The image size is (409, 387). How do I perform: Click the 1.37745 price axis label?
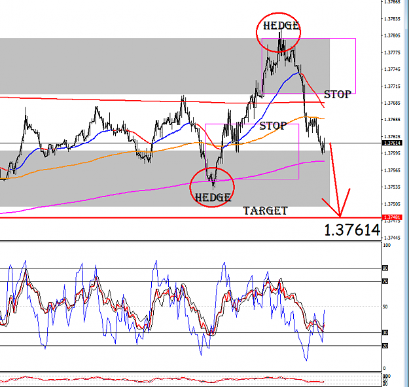392,69
